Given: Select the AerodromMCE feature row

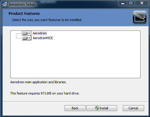Looking at the screenshot, I should [x=43, y=38].
